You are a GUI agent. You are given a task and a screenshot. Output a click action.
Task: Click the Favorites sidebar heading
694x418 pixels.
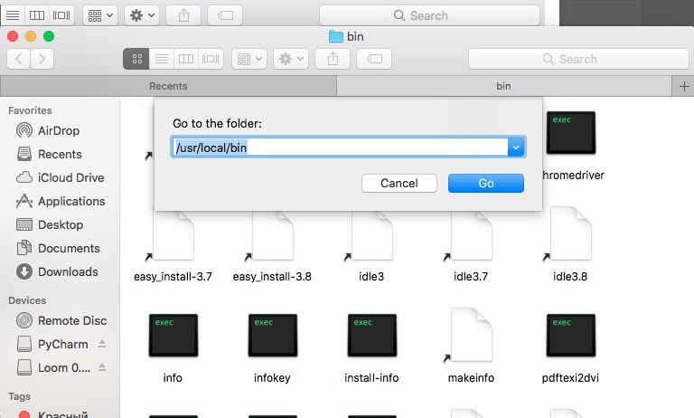coord(30,110)
